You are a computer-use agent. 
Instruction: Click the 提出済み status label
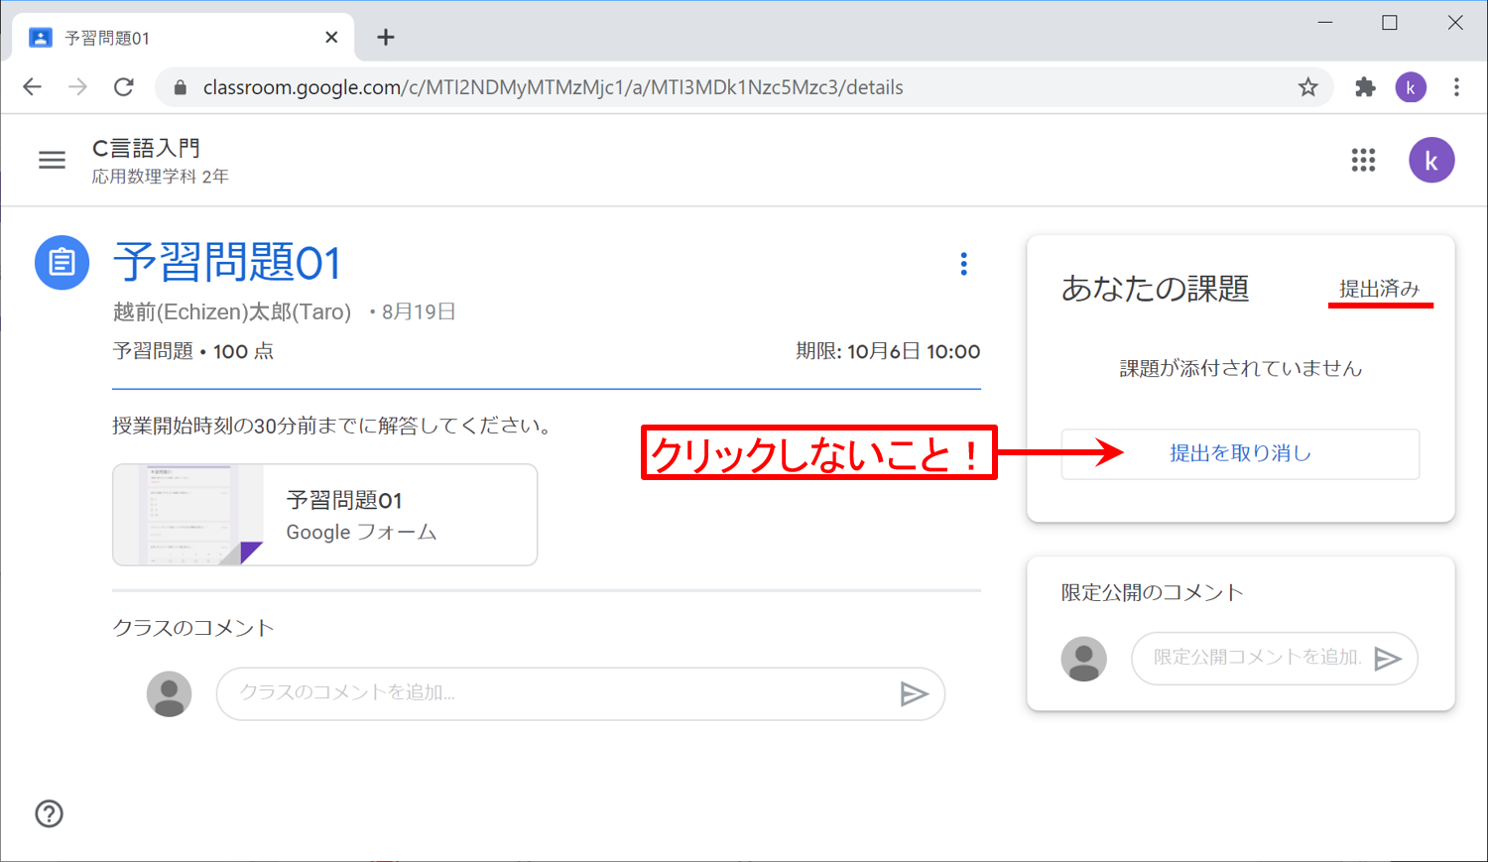1380,289
